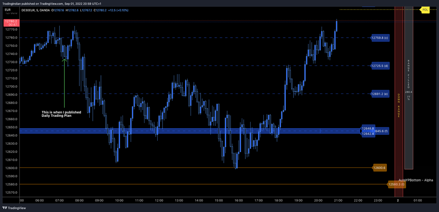Select the 12759.8 (c) level label
439x212 pixels.
(x=380, y=38)
